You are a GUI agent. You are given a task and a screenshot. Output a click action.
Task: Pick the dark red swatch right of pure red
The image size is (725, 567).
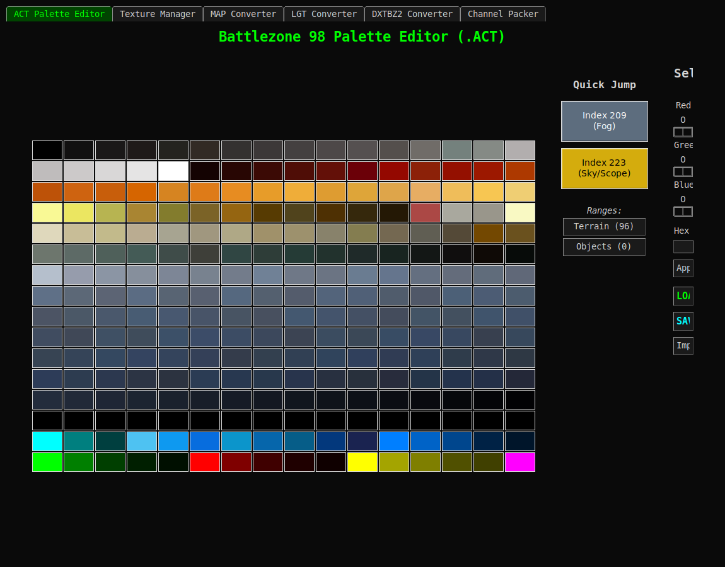click(236, 462)
